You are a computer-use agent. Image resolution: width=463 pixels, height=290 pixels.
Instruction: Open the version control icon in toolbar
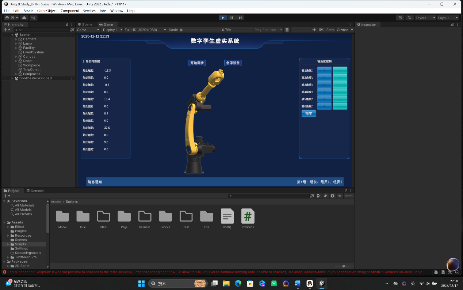pyautogui.click(x=33, y=18)
